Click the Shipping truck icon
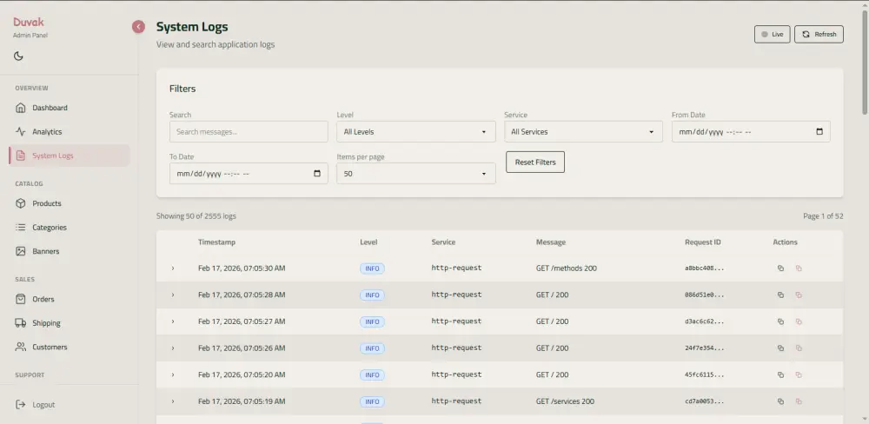Viewport: 869px width, 424px height. coord(21,322)
